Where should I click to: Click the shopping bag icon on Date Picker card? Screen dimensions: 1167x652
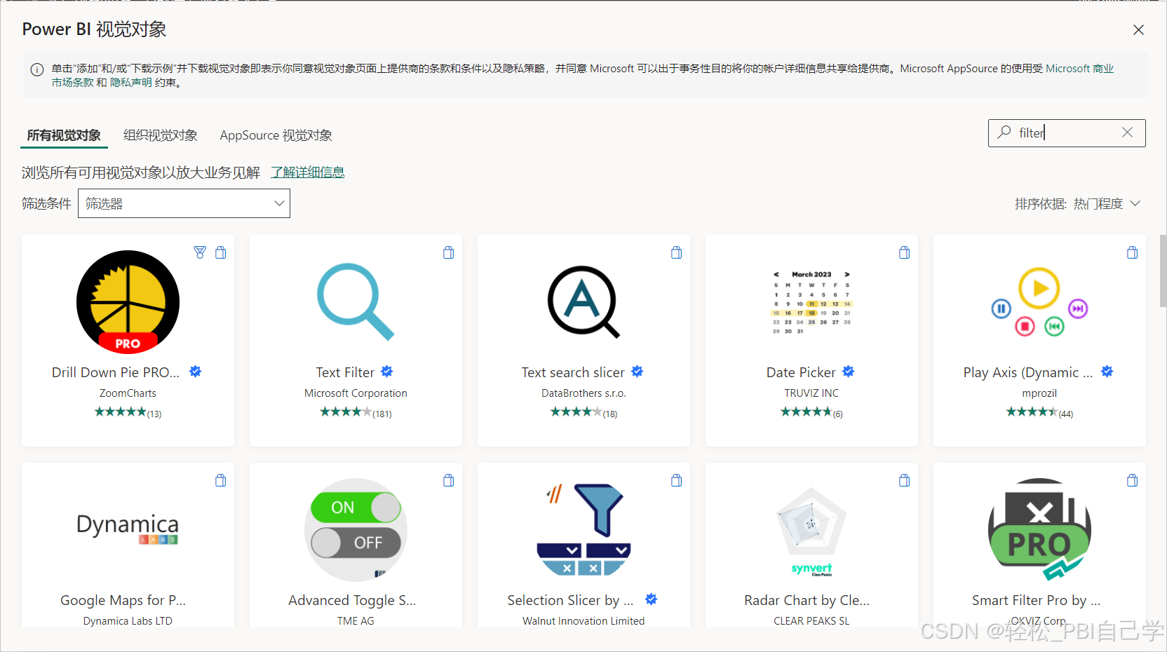pos(905,252)
